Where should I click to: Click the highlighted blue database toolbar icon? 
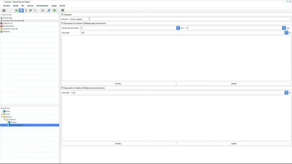pos(21,10)
